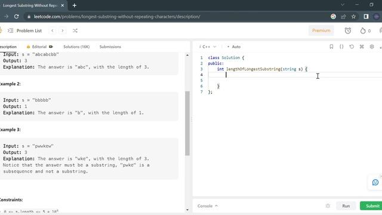Click the address bar URL
382x215 pixels.
pos(117,17)
